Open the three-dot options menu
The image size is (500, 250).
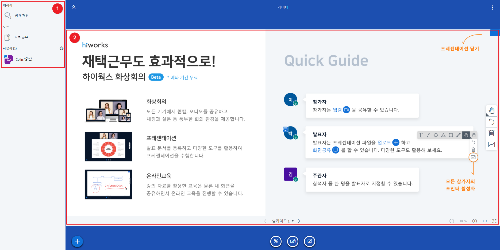pos(492,7)
